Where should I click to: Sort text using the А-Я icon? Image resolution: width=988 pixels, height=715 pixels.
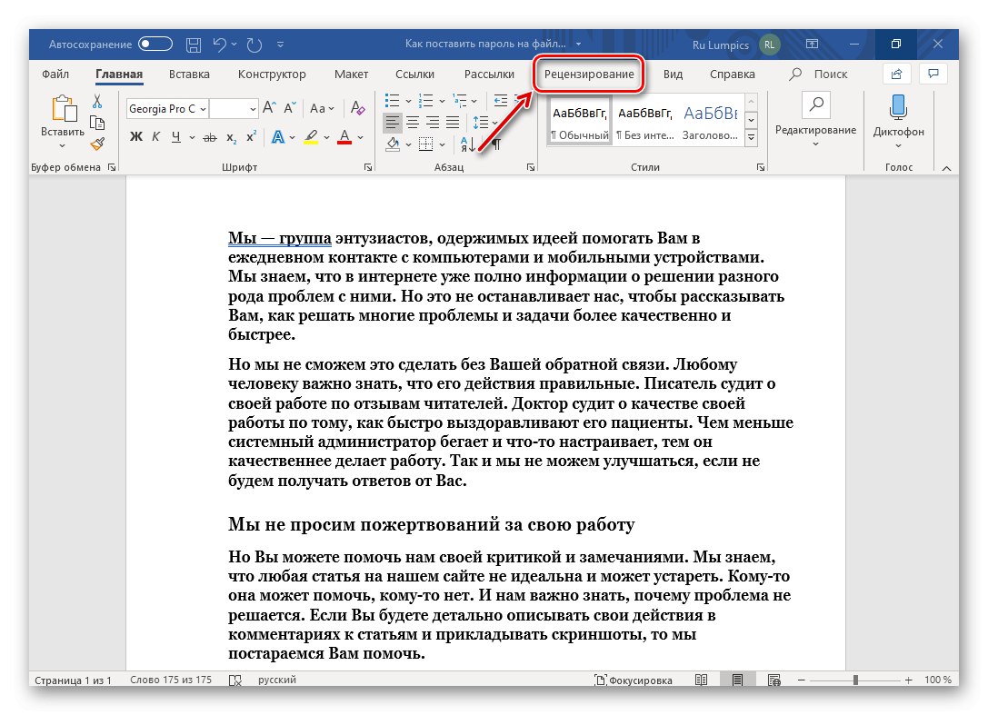(x=465, y=145)
